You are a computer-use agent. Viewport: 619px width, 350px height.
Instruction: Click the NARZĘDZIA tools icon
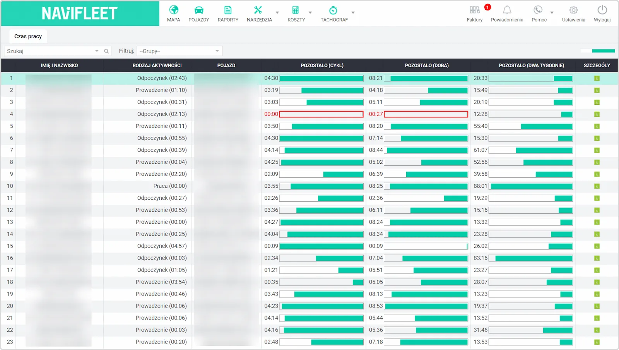[258, 10]
